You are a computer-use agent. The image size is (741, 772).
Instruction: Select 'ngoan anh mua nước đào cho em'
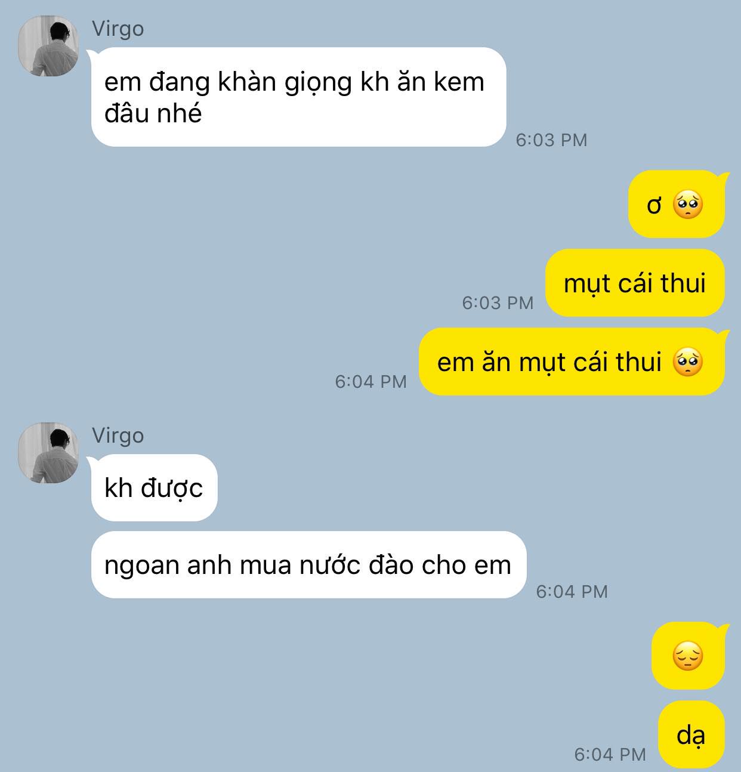(x=308, y=565)
